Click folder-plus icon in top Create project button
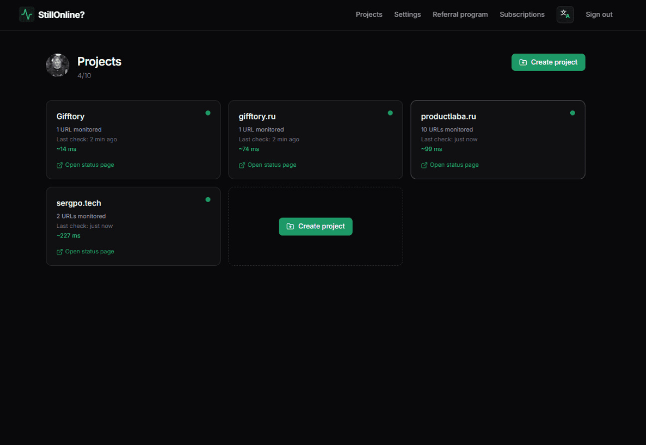 pos(523,62)
